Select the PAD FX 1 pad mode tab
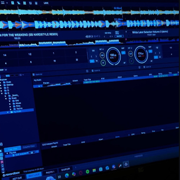The image size is (180, 180). tap(50, 172)
